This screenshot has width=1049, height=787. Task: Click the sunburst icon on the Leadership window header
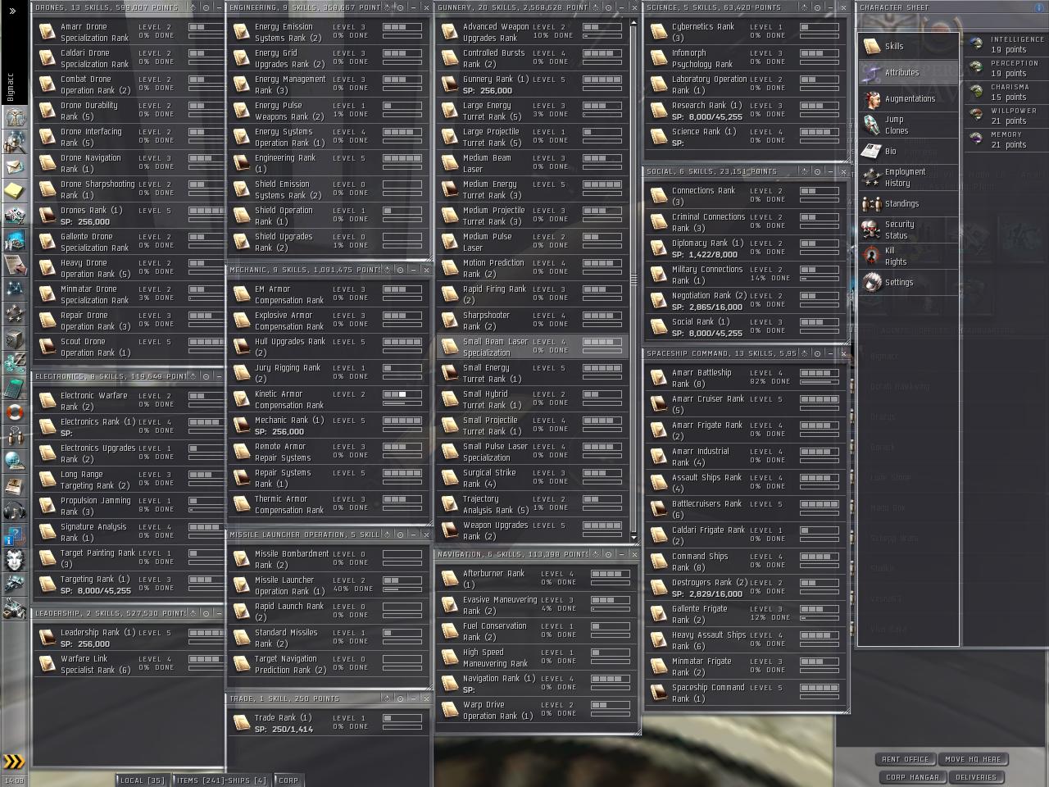click(193, 613)
